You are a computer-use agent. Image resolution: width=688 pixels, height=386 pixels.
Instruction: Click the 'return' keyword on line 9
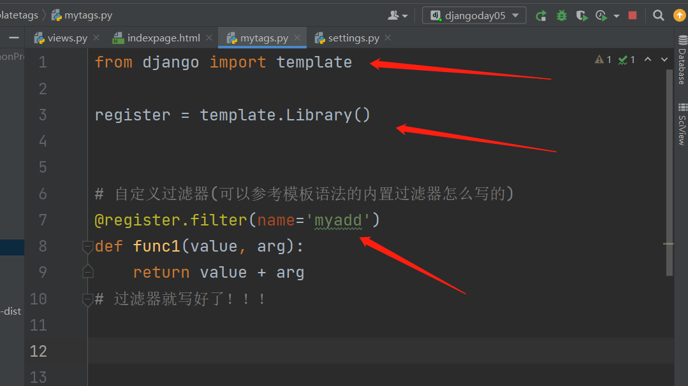(x=161, y=273)
